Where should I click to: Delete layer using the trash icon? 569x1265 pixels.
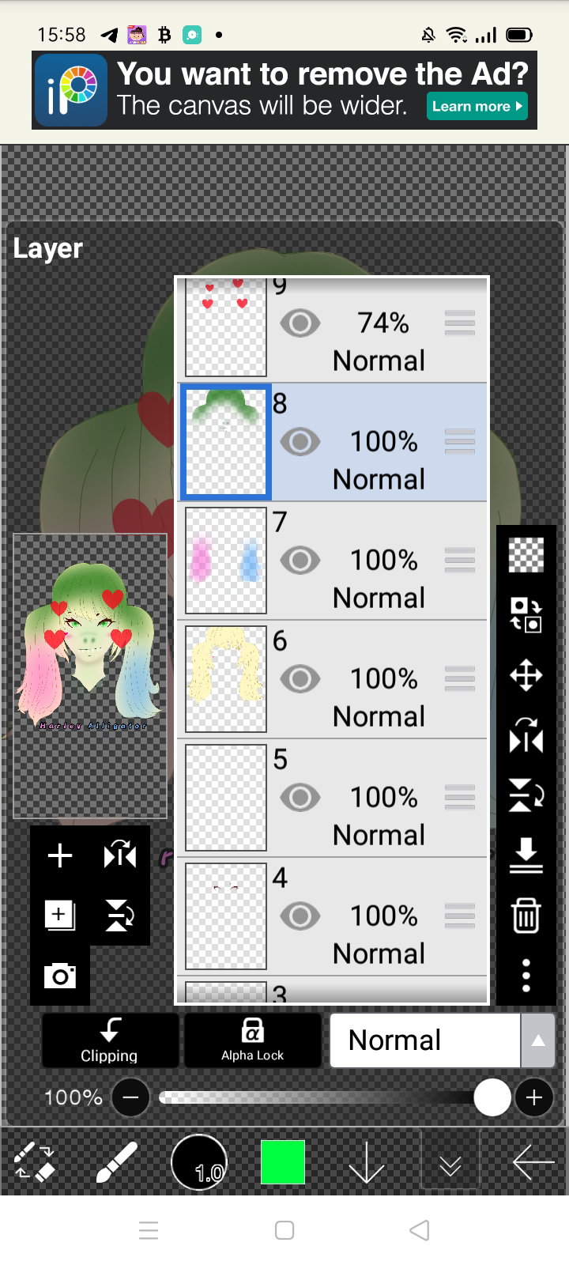[526, 916]
